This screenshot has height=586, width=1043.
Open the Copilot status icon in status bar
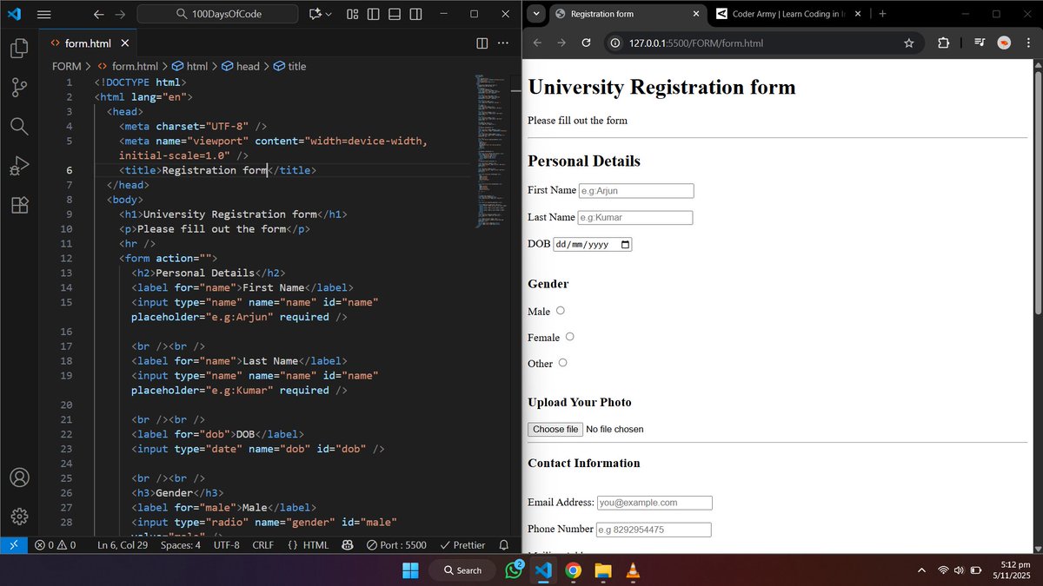(x=348, y=545)
